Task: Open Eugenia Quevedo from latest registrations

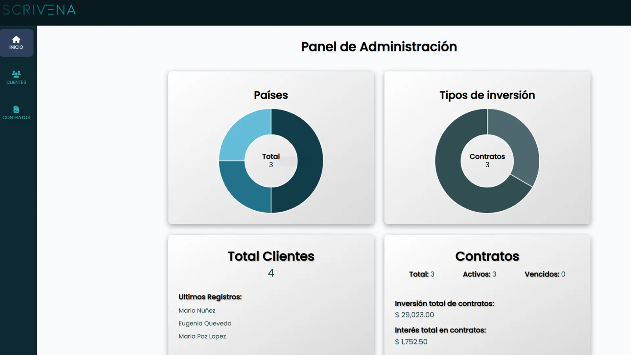Action: tap(205, 323)
